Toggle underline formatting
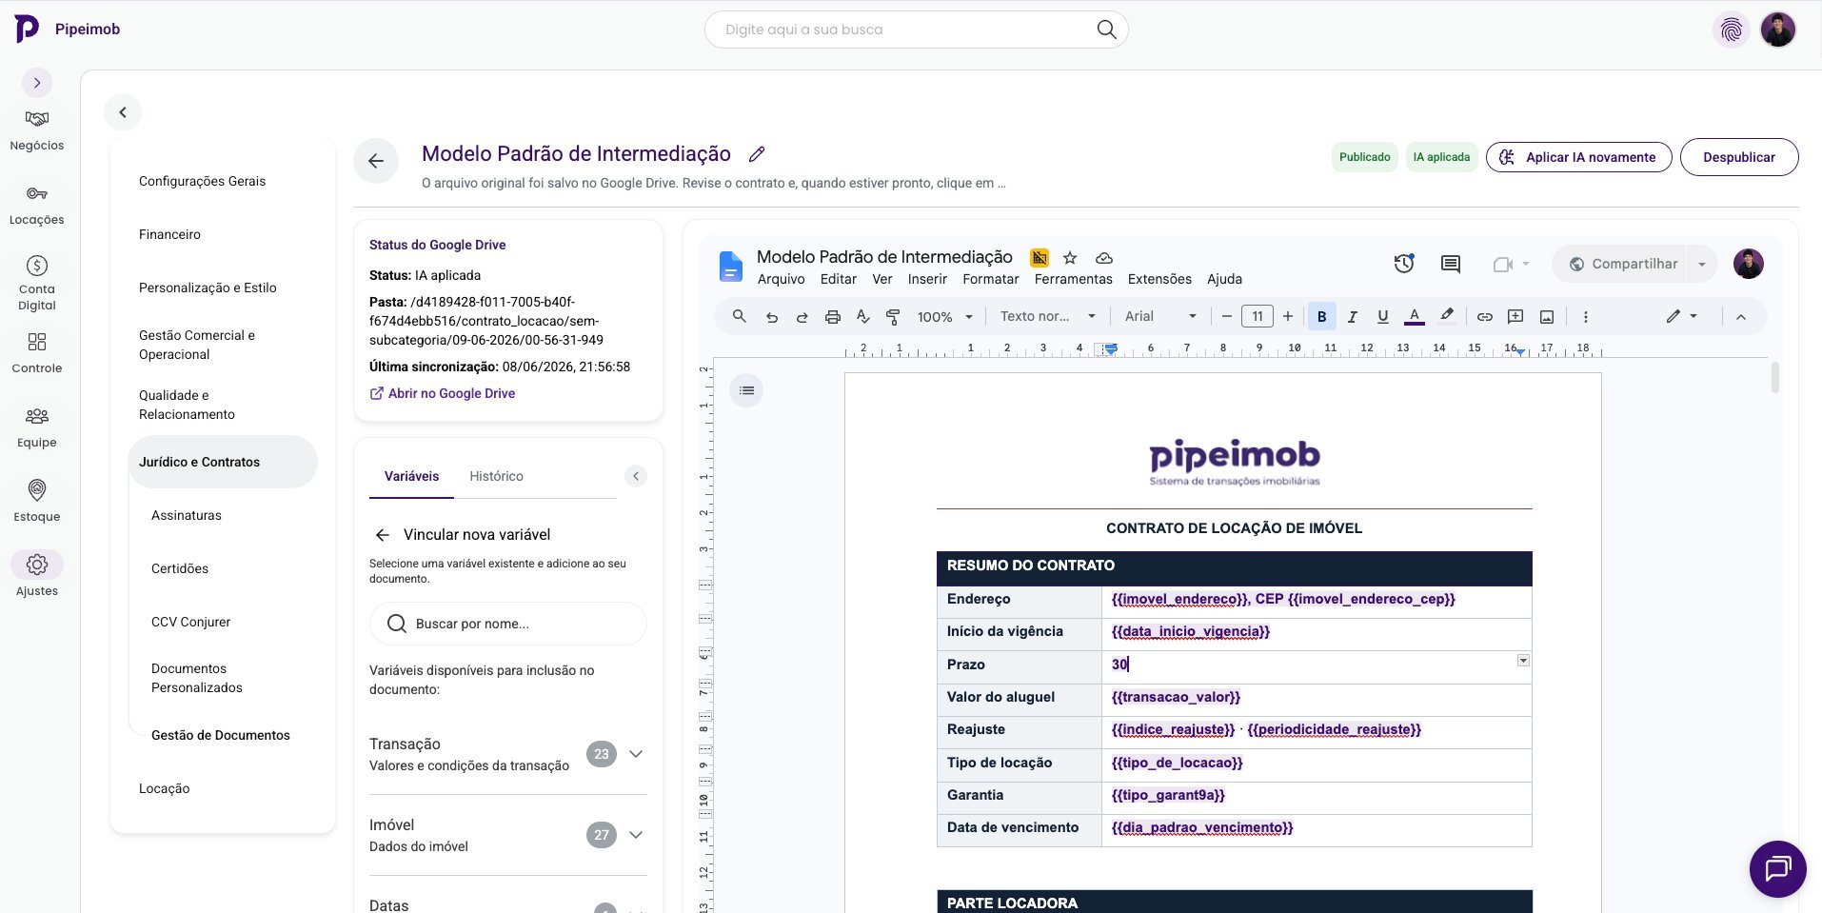 pos(1382,317)
